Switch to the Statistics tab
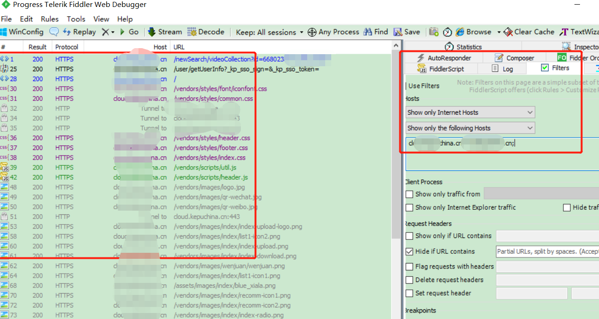This screenshot has height=319, width=599. 463,47
